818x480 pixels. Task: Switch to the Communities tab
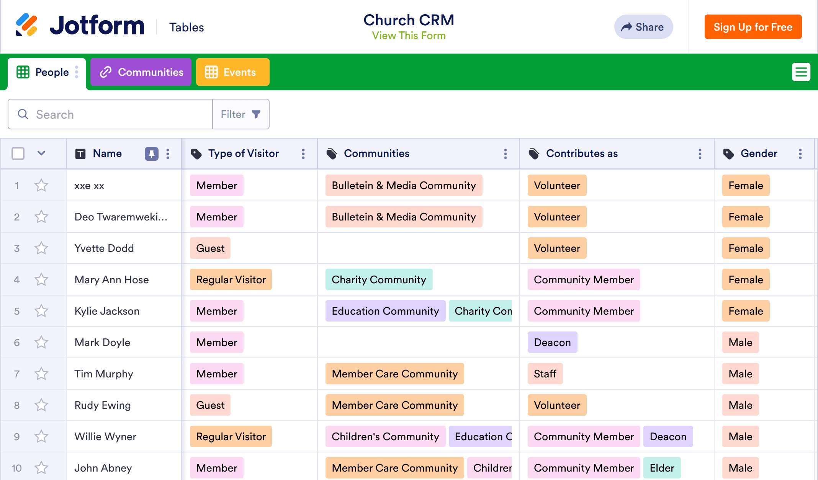[141, 72]
